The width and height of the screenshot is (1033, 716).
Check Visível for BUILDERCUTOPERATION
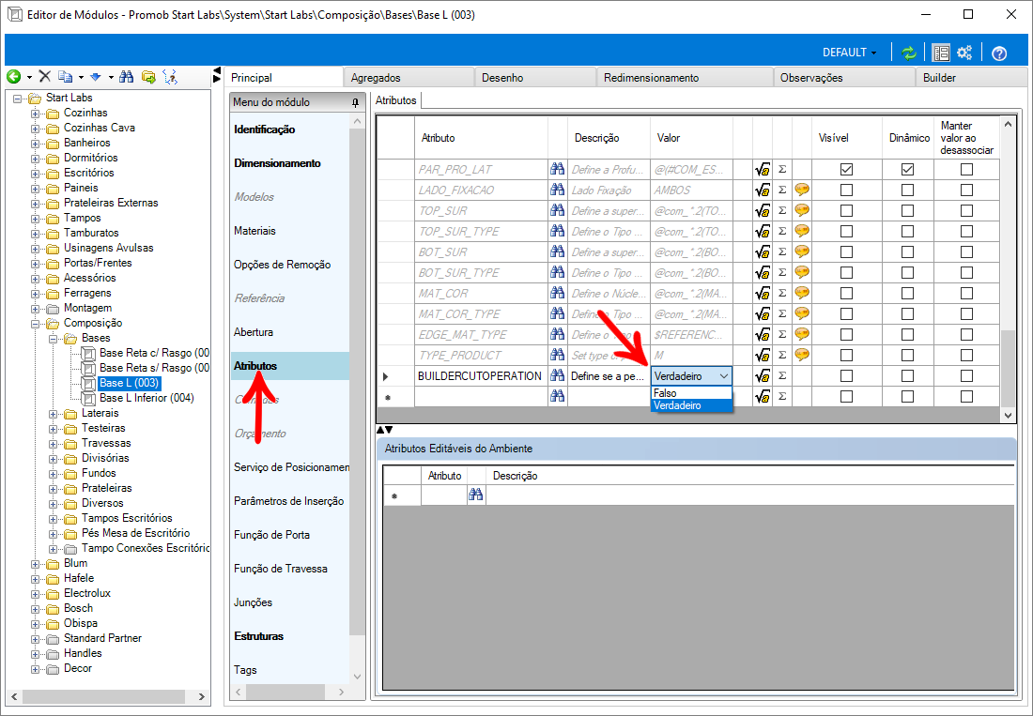pos(846,376)
